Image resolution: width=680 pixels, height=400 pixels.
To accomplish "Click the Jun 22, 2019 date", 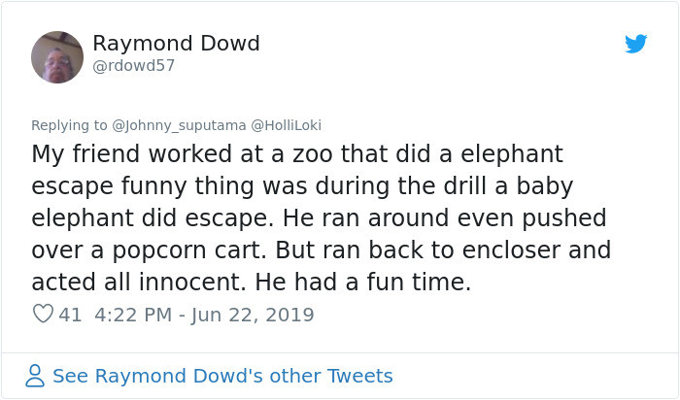I will [253, 316].
